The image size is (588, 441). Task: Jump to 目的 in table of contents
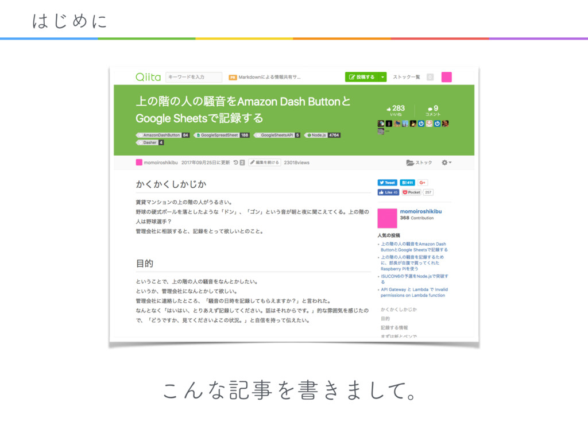[x=385, y=319]
